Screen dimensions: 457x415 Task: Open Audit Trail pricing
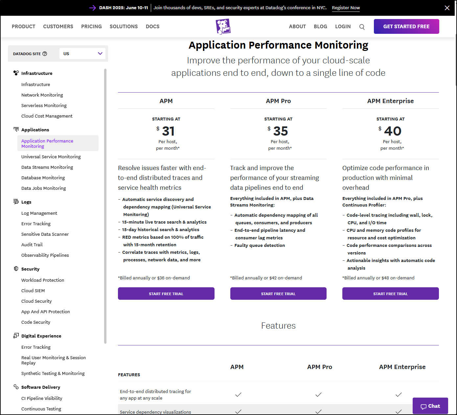(32, 245)
